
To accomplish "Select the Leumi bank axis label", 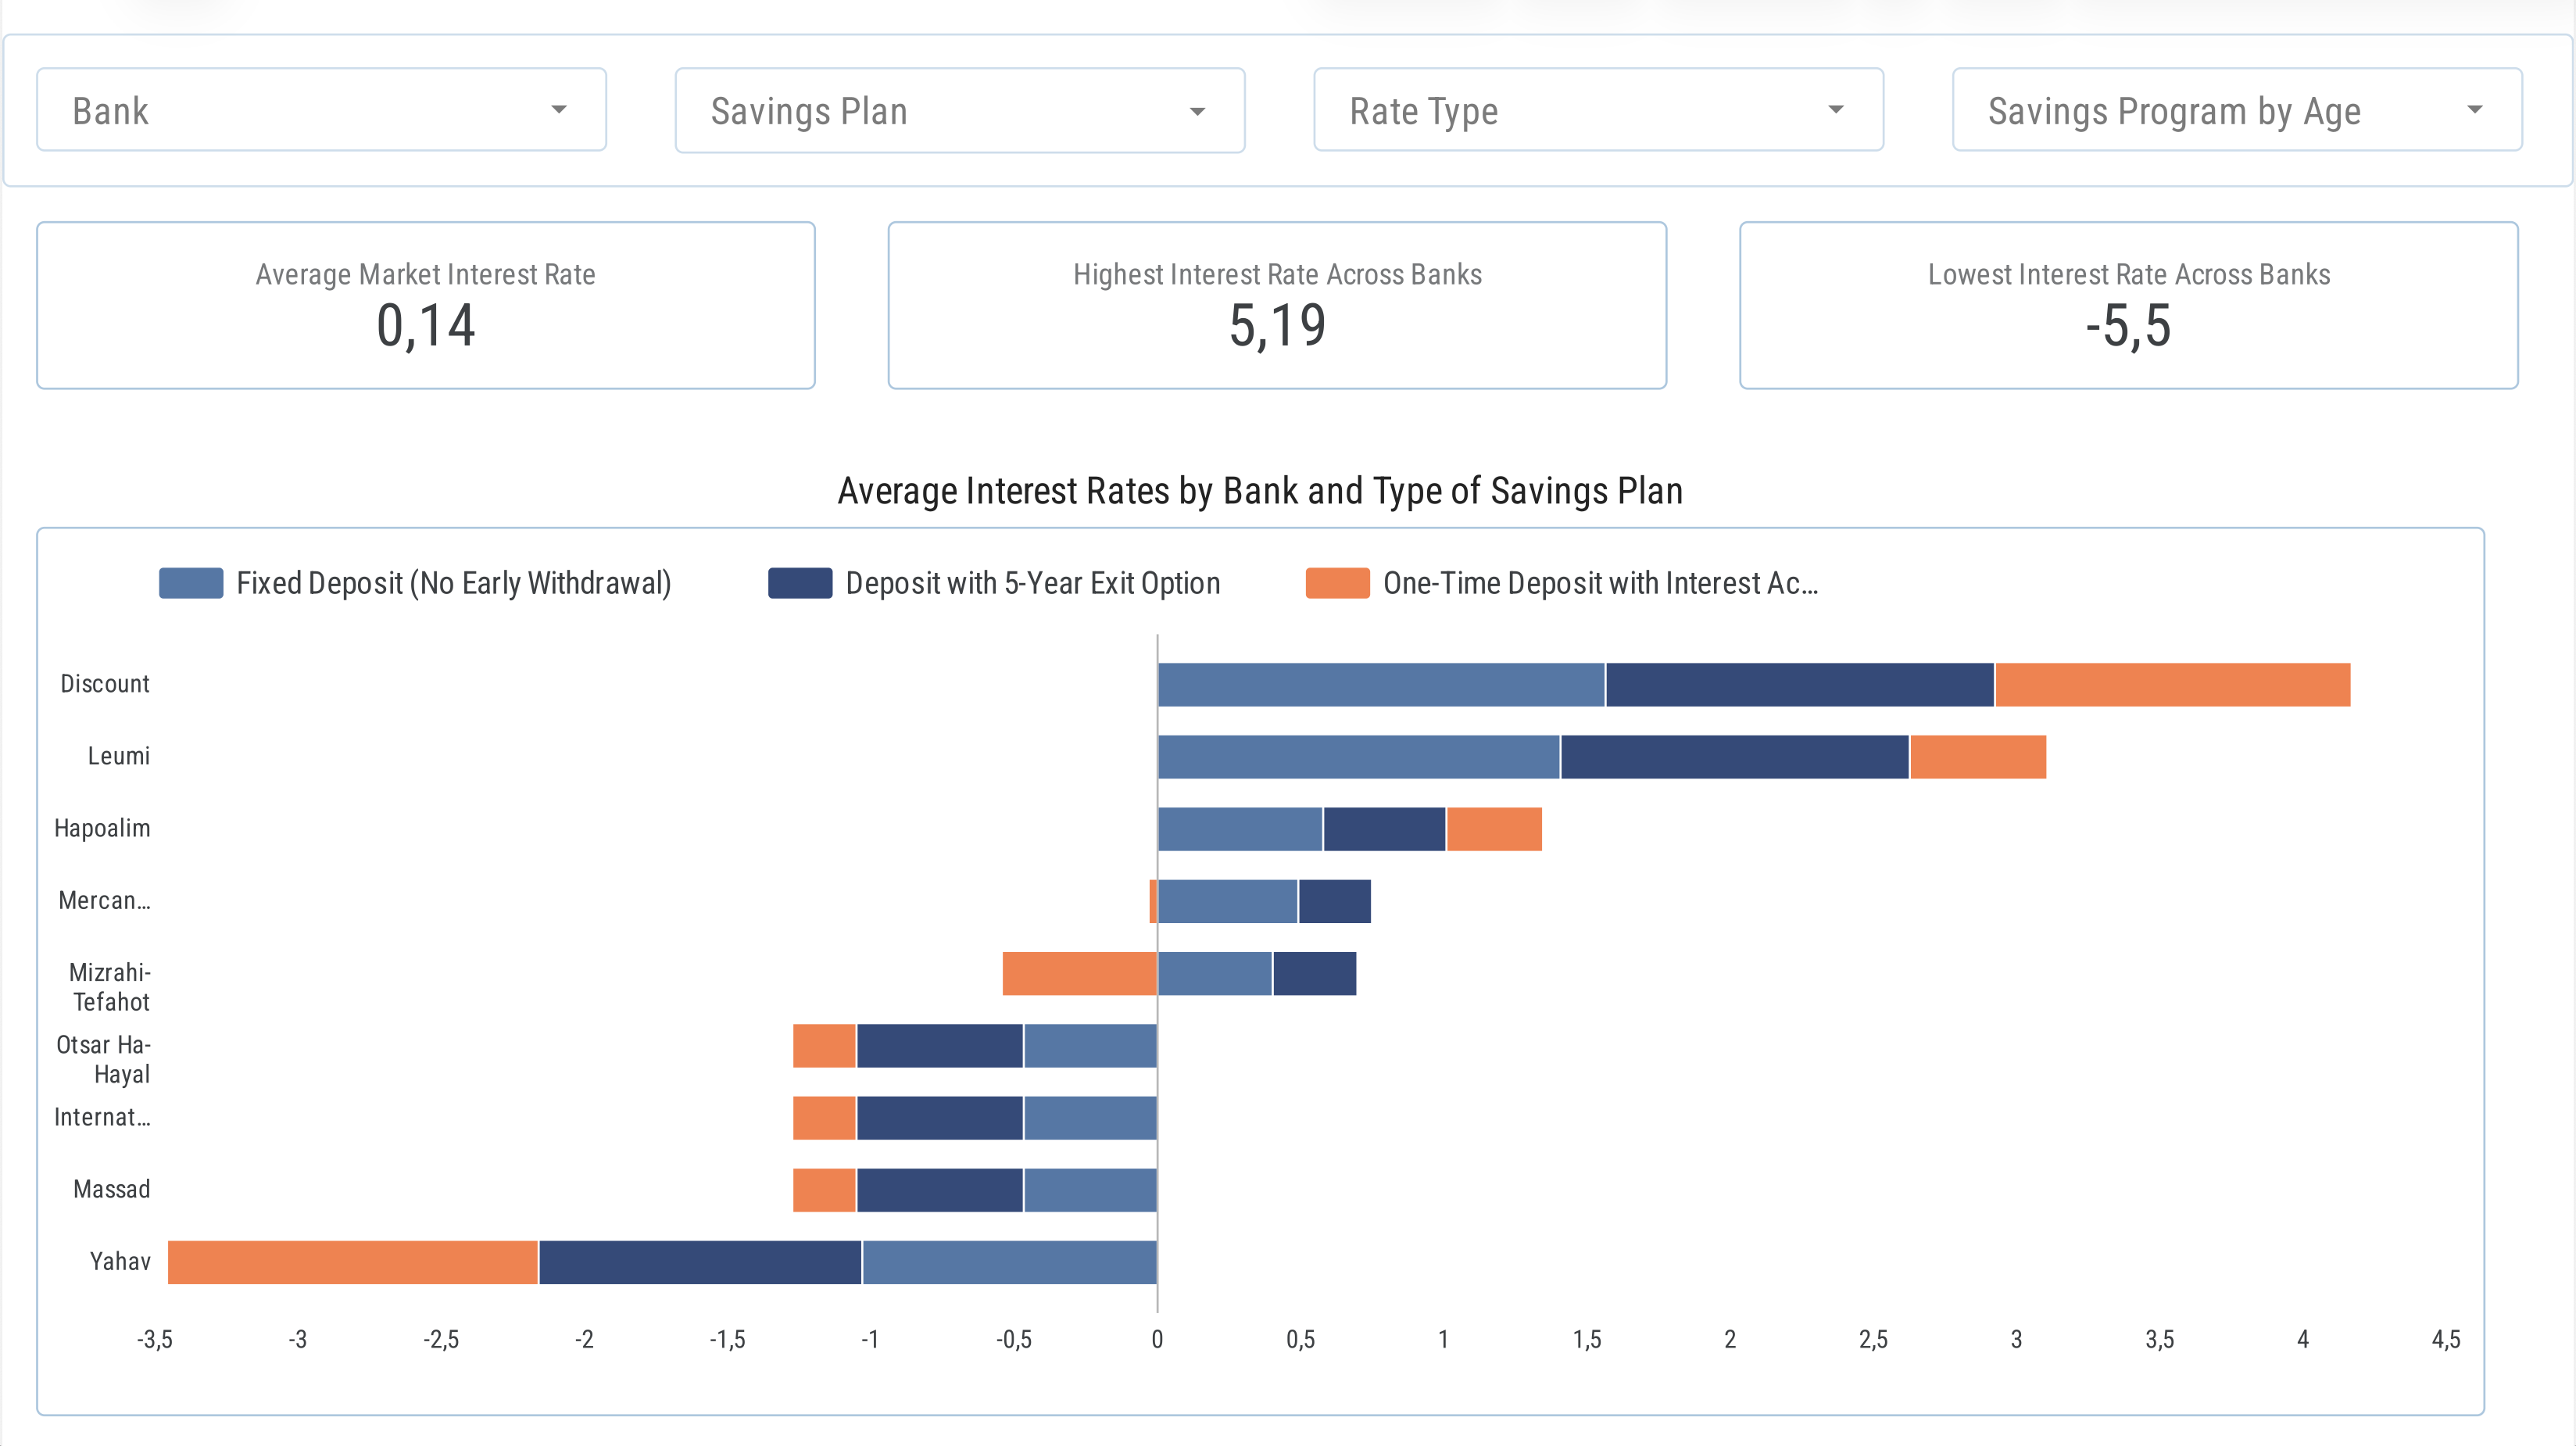I will [120, 756].
